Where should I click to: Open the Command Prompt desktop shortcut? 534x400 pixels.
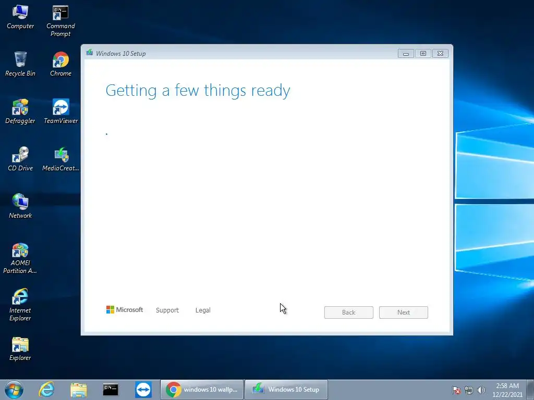(60, 20)
